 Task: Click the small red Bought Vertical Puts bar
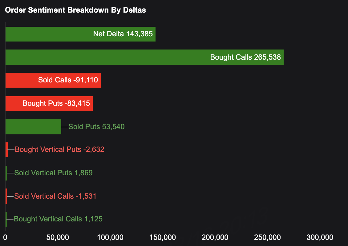coord(6,150)
